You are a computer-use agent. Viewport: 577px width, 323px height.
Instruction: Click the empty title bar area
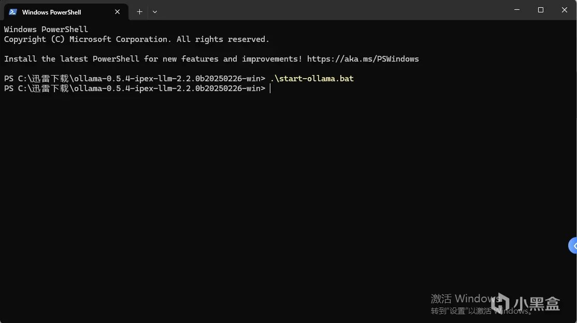pos(331,10)
